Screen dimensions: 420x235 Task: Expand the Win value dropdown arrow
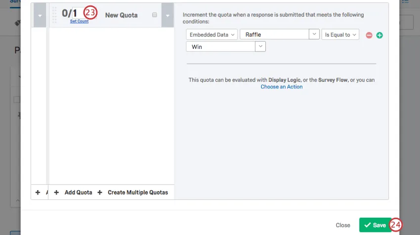coord(260,47)
